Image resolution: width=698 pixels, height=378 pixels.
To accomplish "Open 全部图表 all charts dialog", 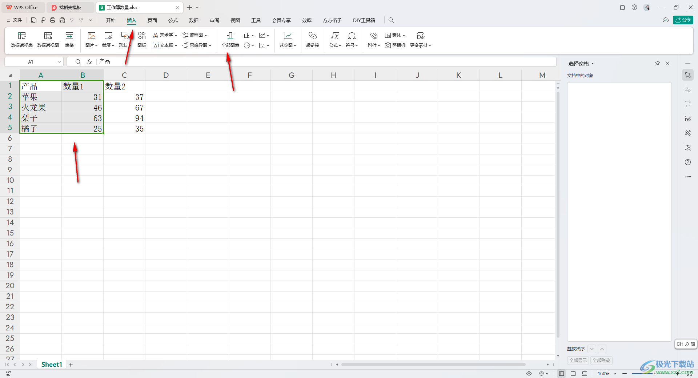I will (x=230, y=40).
